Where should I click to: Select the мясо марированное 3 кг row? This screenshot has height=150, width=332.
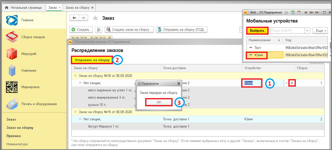click(198, 98)
